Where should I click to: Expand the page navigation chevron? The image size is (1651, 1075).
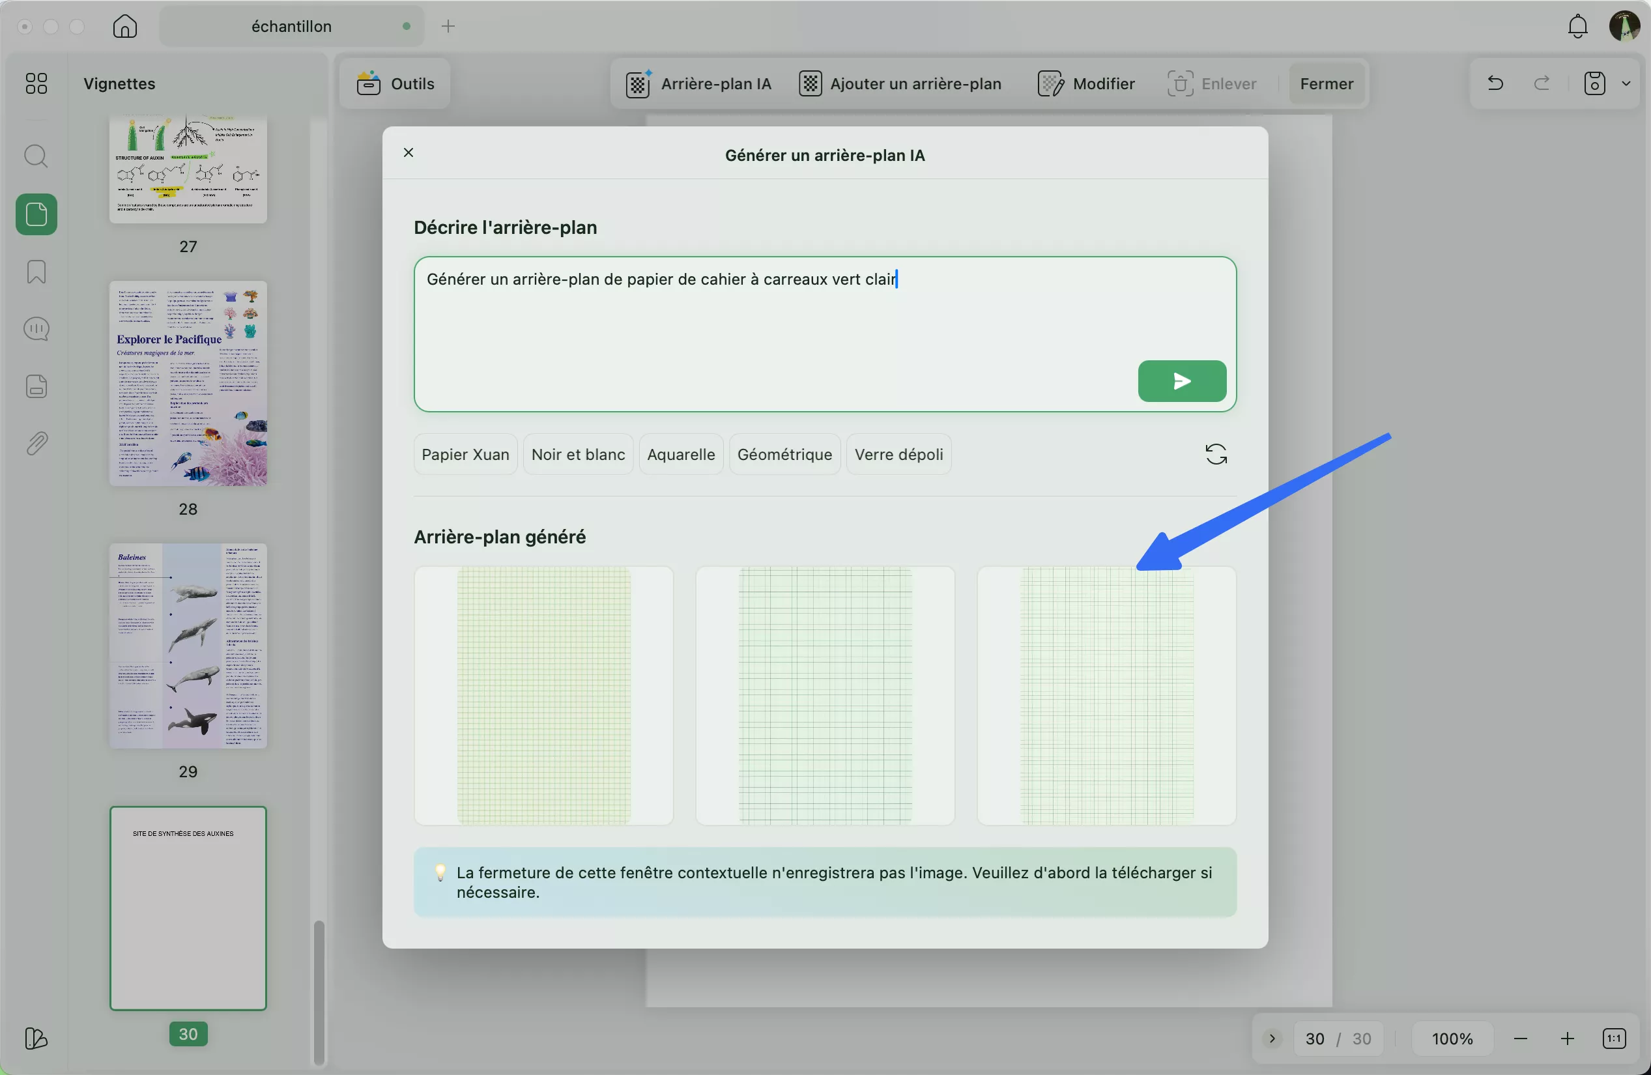(1271, 1039)
